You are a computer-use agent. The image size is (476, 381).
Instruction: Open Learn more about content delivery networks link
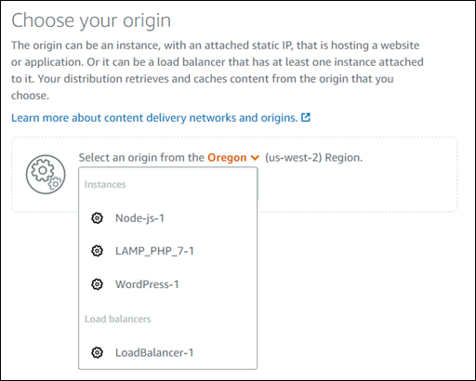point(154,118)
